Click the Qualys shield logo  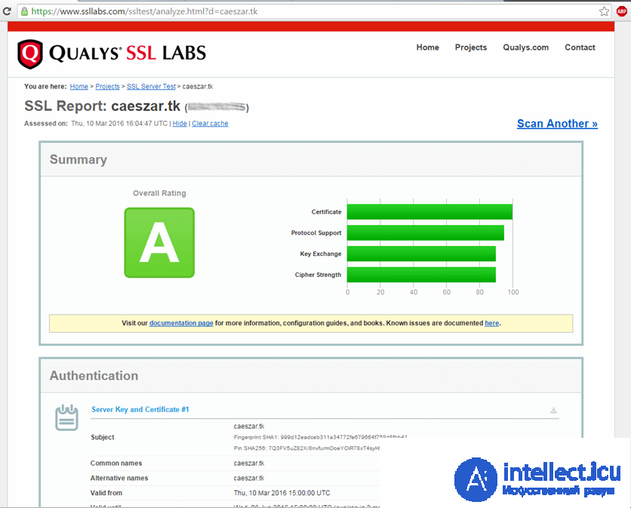[29, 54]
